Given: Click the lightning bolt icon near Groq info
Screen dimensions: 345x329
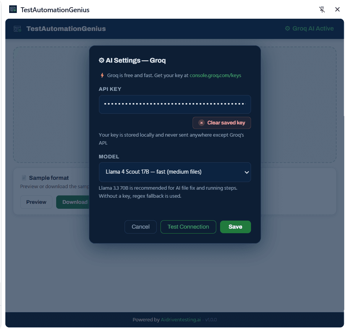Looking at the screenshot, I should pyautogui.click(x=102, y=76).
